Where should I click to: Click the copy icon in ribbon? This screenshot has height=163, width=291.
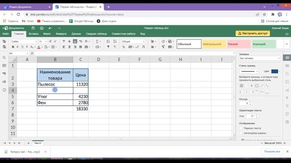tap(4, 41)
